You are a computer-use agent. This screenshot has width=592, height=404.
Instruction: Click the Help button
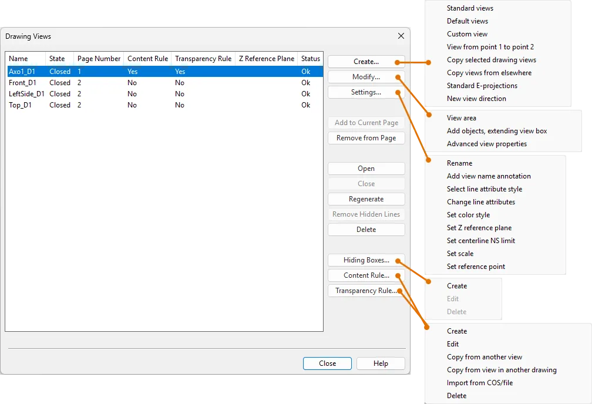(381, 363)
